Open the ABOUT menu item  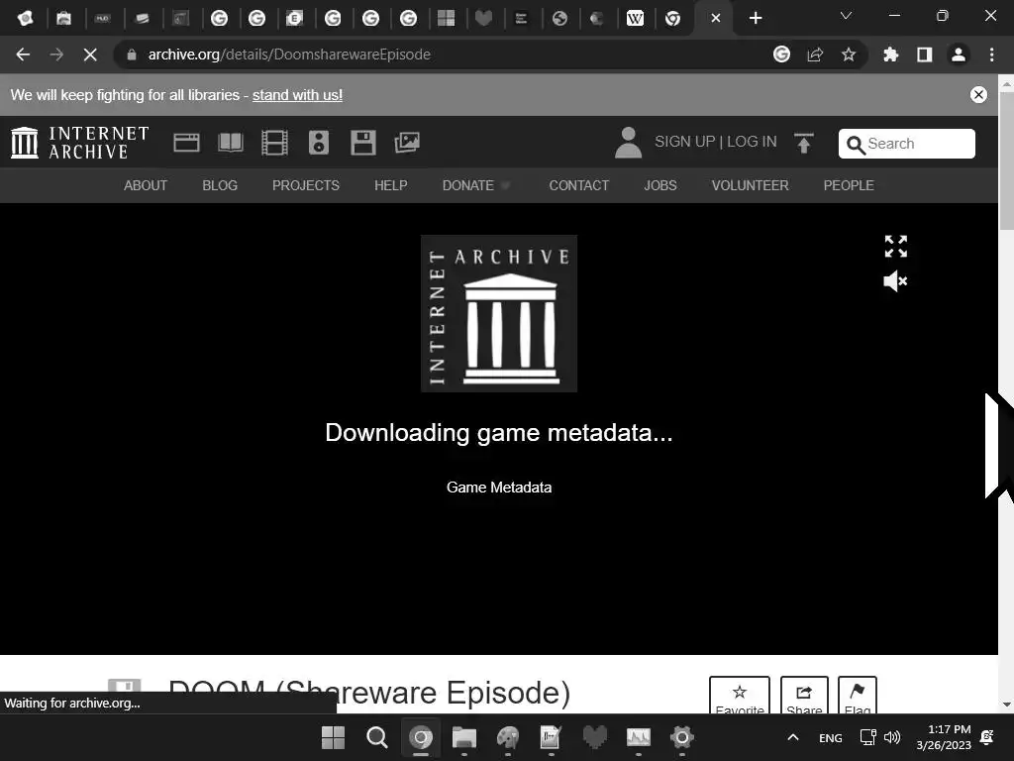[x=146, y=185]
